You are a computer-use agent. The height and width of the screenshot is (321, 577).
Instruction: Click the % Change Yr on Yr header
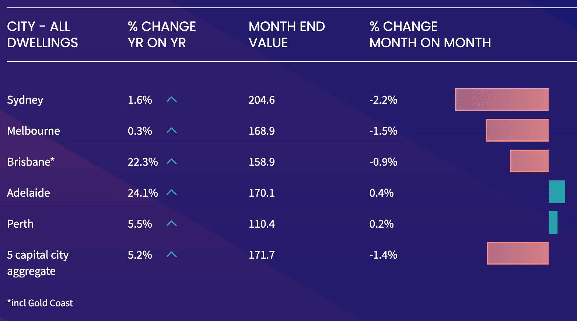(x=162, y=35)
